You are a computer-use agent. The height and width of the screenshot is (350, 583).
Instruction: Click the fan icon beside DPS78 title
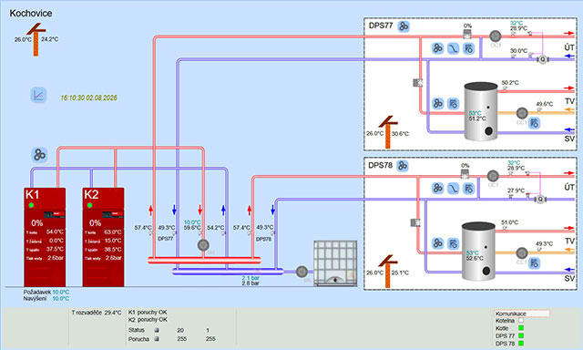(x=403, y=166)
